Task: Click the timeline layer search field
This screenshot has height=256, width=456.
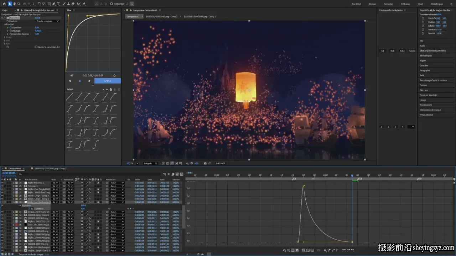Action: click(89, 174)
